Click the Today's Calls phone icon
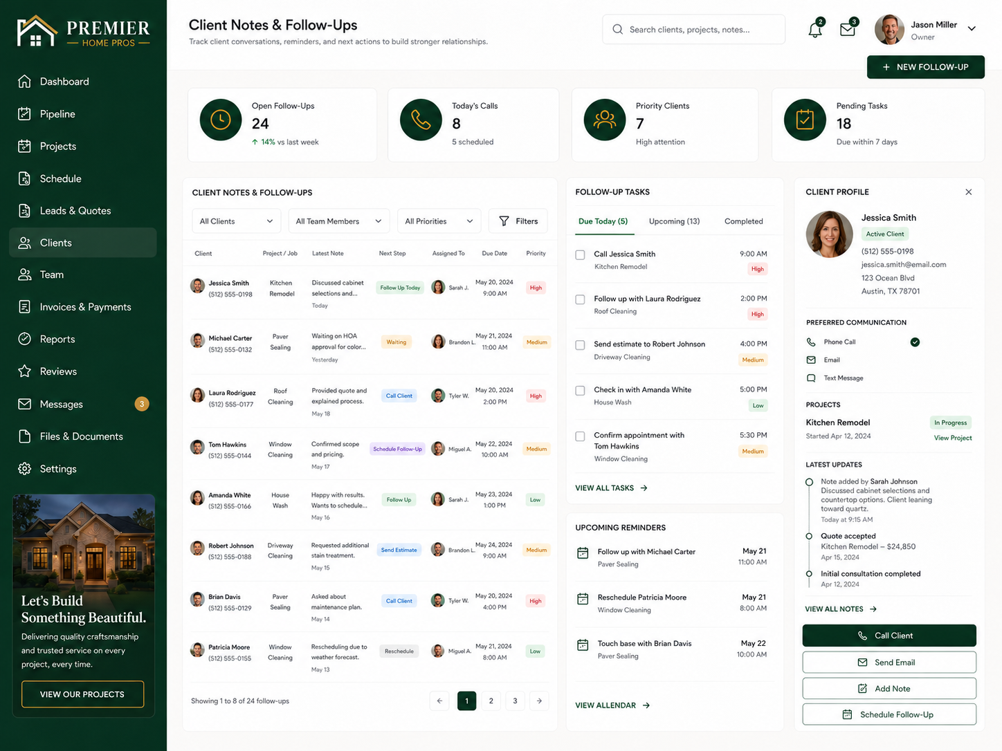This screenshot has width=1002, height=751. (421, 120)
